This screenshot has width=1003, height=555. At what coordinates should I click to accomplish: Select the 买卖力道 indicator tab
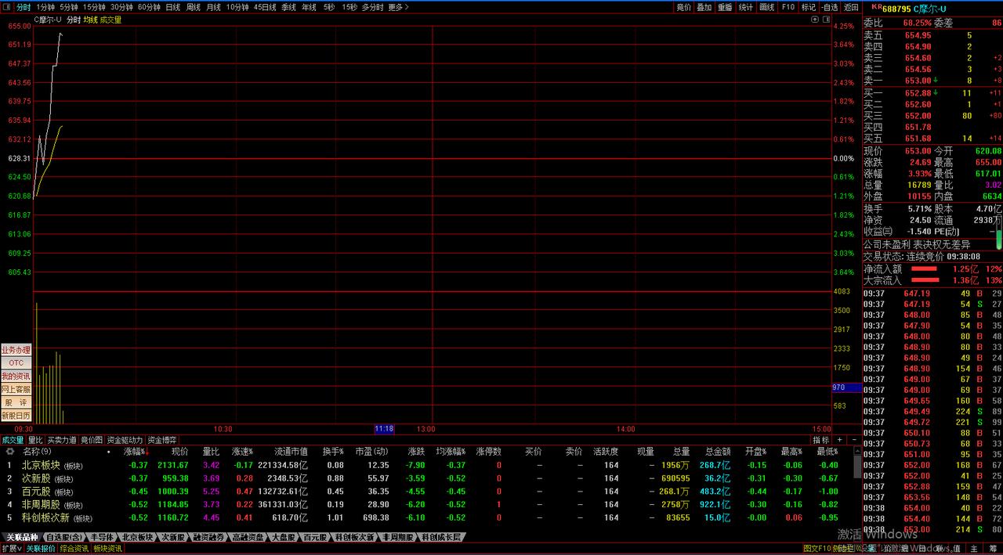click(x=62, y=440)
